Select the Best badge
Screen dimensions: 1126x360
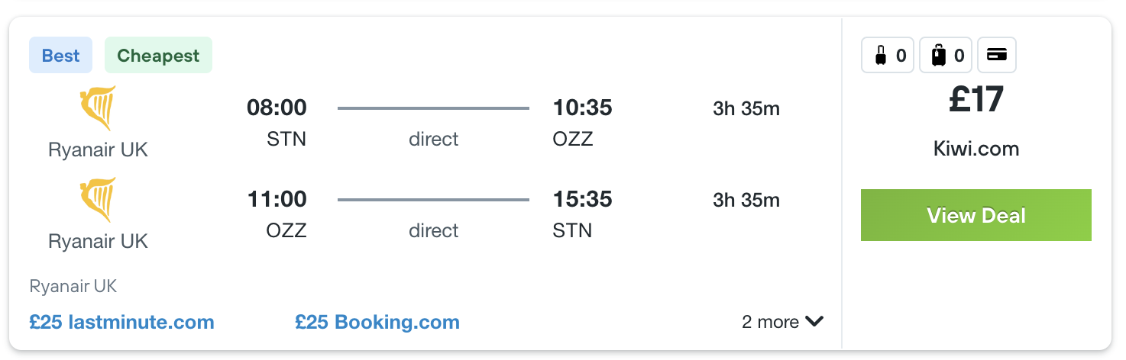[x=61, y=56]
